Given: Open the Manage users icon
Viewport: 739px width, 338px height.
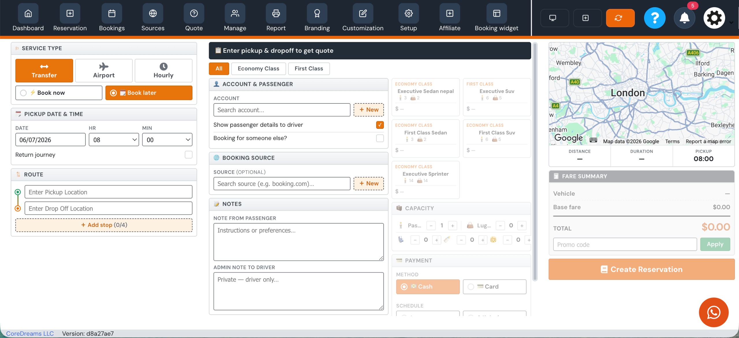Looking at the screenshot, I should coord(235,13).
